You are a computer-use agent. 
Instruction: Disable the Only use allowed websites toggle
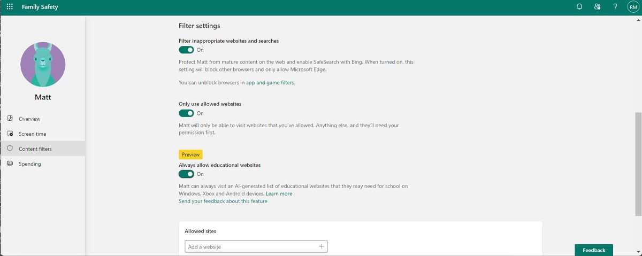(186, 113)
